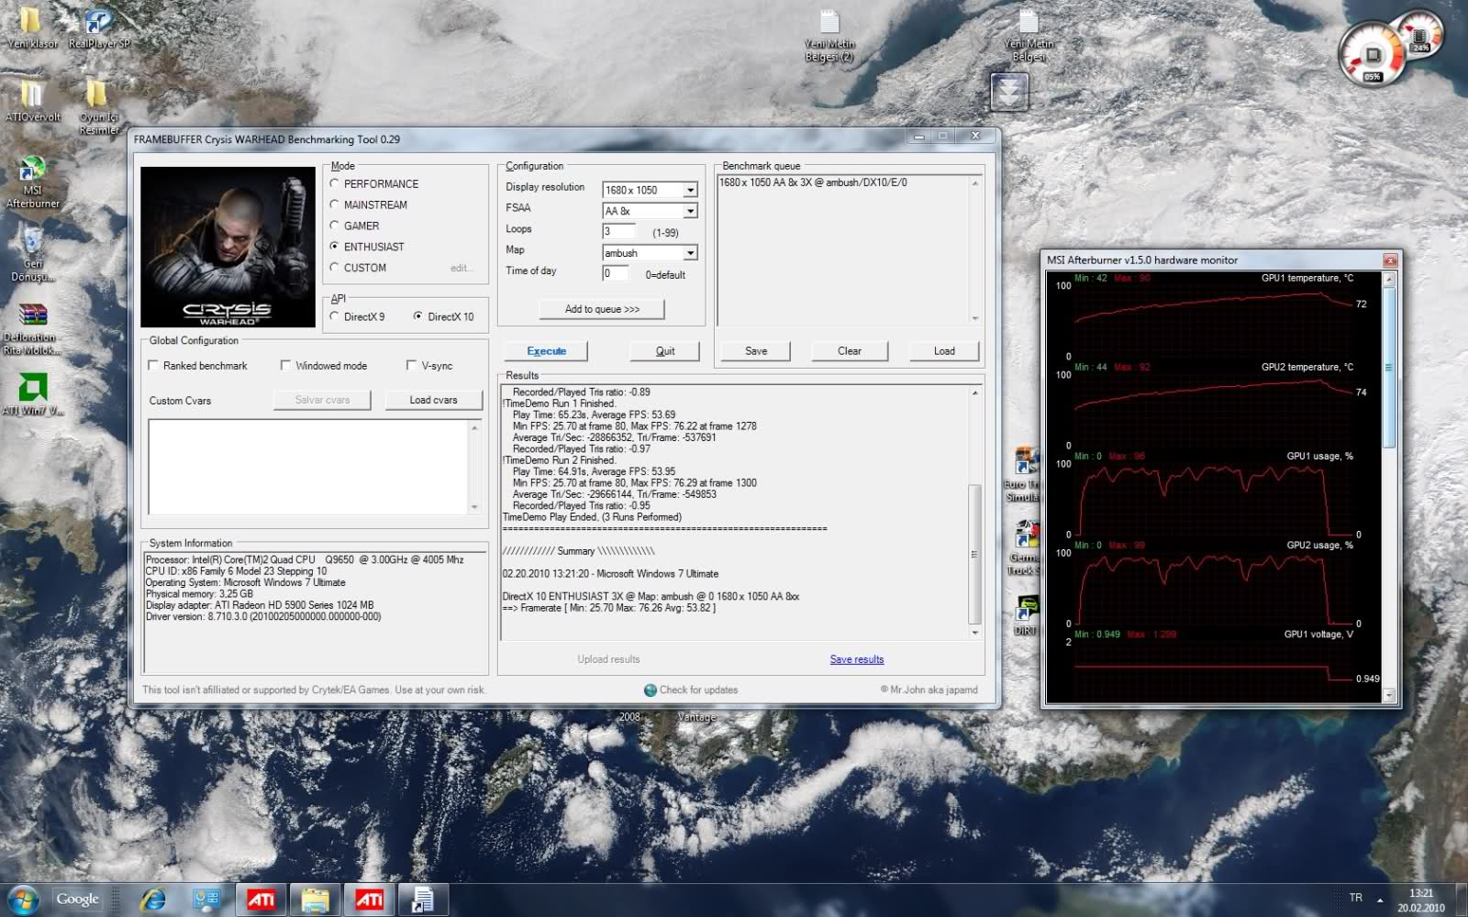Select the Euro Truck Simulator desktop shortcut
The height and width of the screenshot is (917, 1468).
tap(1024, 474)
